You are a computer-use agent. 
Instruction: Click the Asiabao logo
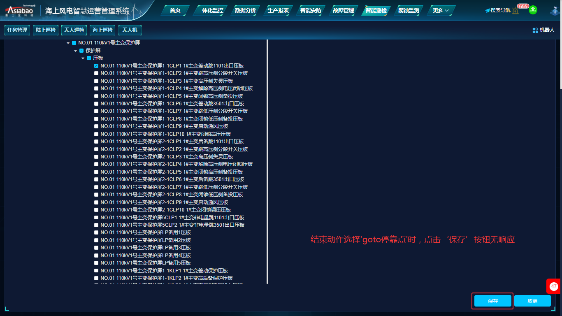tap(20, 11)
